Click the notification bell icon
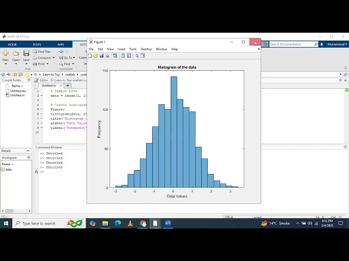349x261 pixels. (322, 45)
